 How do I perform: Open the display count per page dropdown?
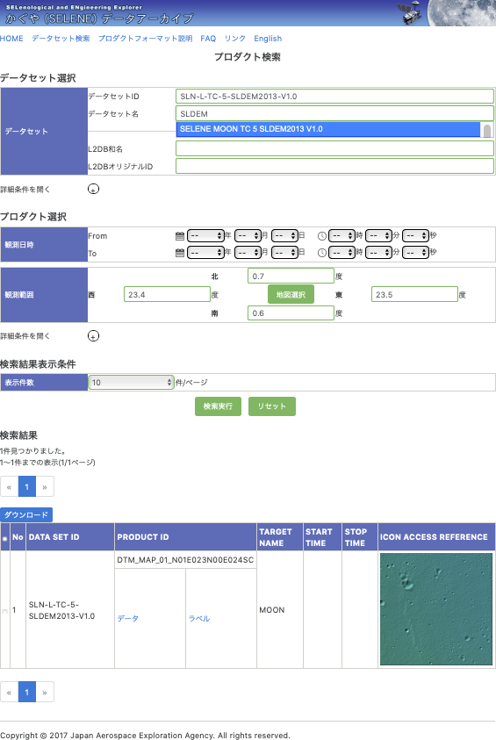click(131, 382)
